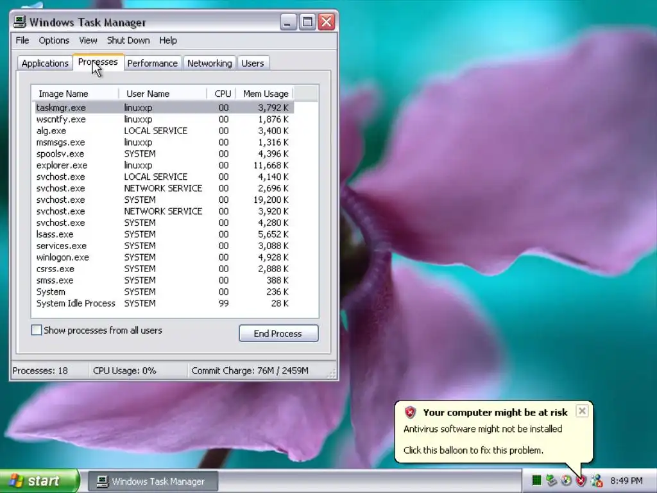Go to the Users tab
The image size is (657, 493).
[x=253, y=64]
